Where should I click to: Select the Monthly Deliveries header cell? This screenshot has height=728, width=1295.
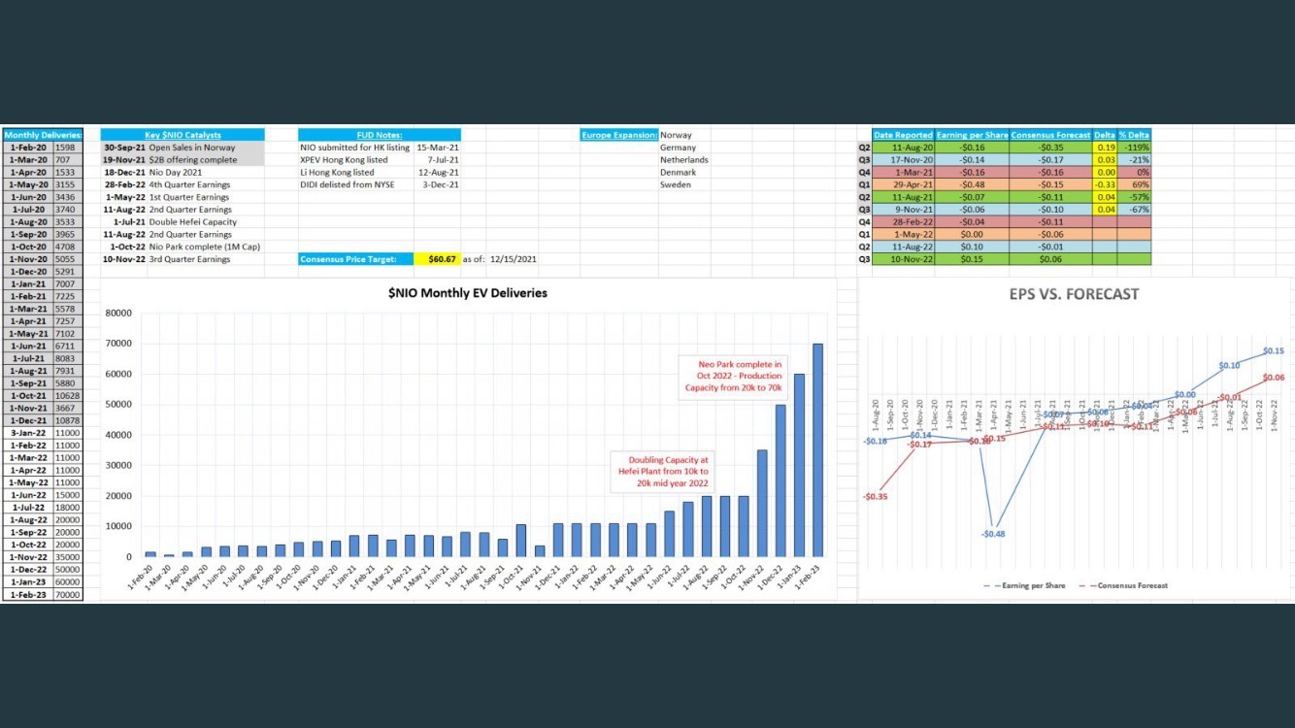[x=43, y=135]
